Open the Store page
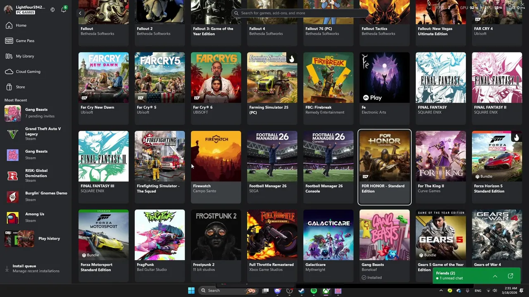 (x=35, y=87)
